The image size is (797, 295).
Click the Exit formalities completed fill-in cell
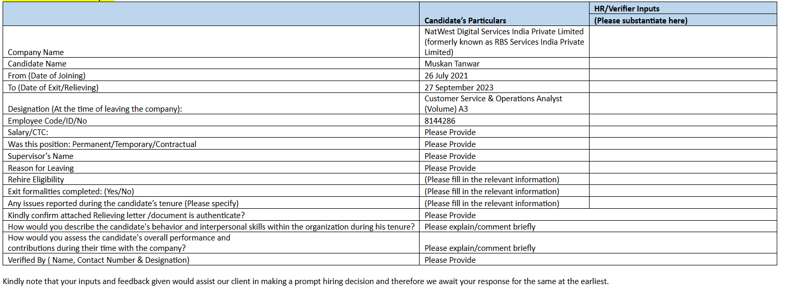click(x=492, y=192)
